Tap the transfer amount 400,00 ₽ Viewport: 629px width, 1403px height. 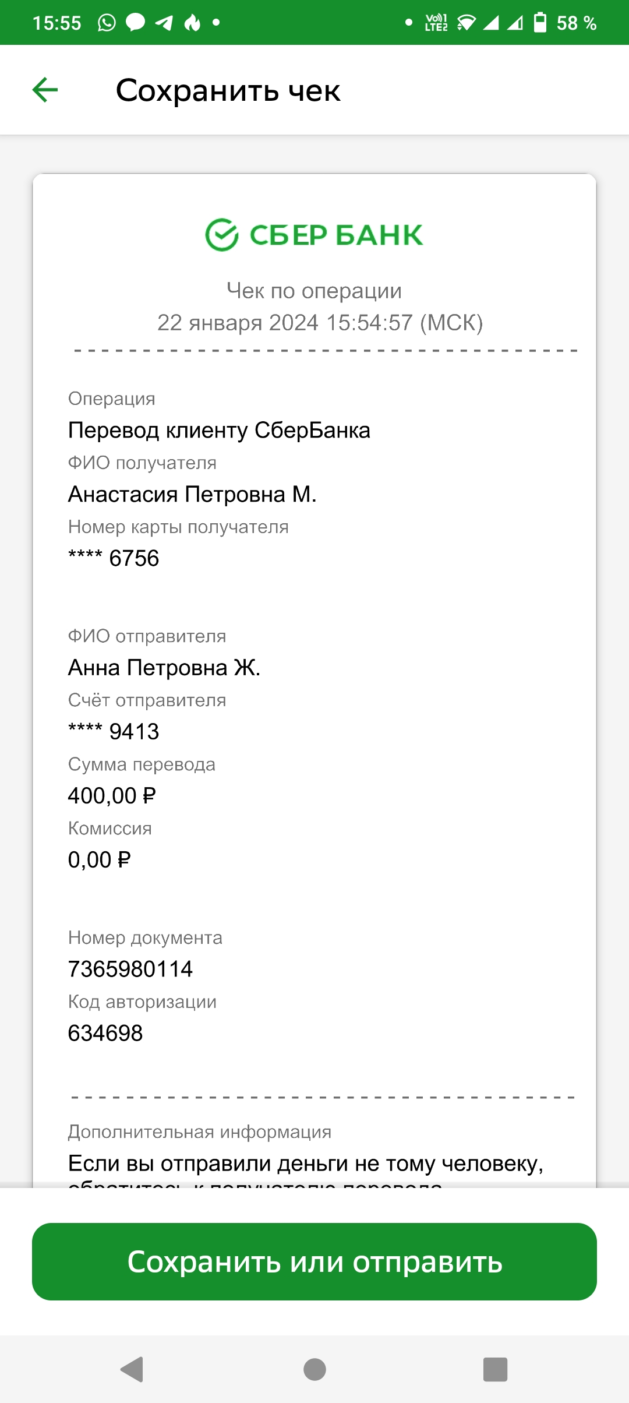(x=112, y=795)
